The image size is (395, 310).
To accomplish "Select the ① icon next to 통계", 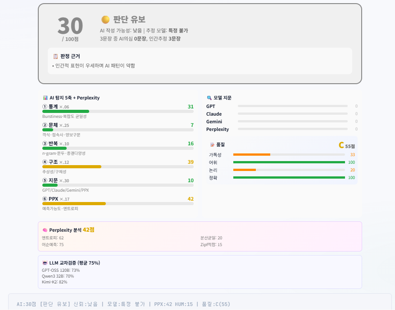I will pyautogui.click(x=45, y=107).
